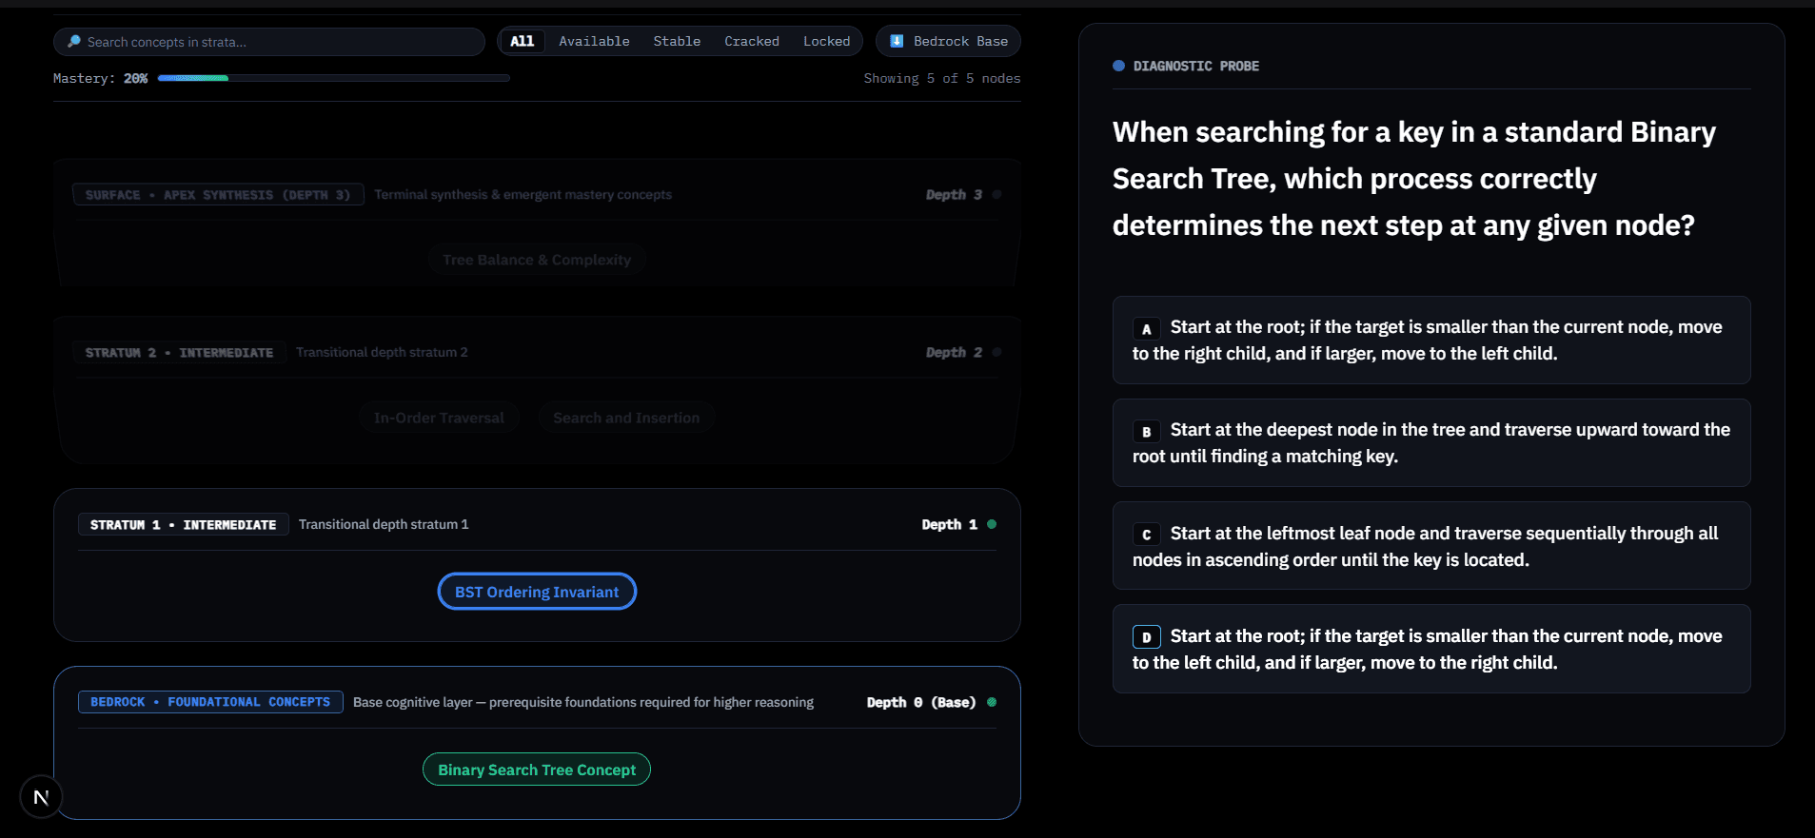The image size is (1815, 838).
Task: Click the green Depth 0 (Base) dot
Action: point(992,702)
